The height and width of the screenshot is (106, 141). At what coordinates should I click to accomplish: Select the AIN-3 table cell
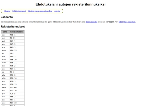[17, 81]
